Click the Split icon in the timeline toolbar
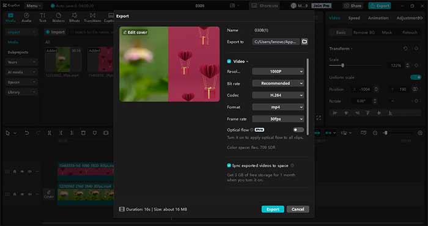The image size is (428, 226). [x=50, y=133]
